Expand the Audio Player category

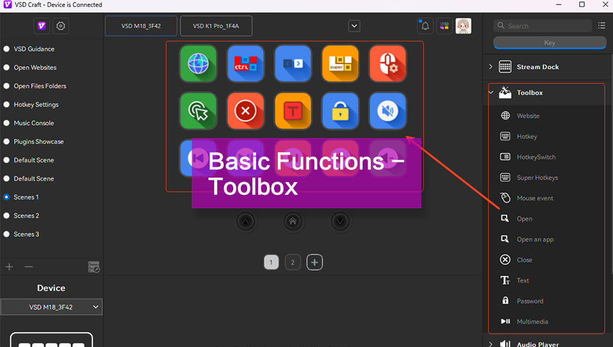(x=491, y=344)
